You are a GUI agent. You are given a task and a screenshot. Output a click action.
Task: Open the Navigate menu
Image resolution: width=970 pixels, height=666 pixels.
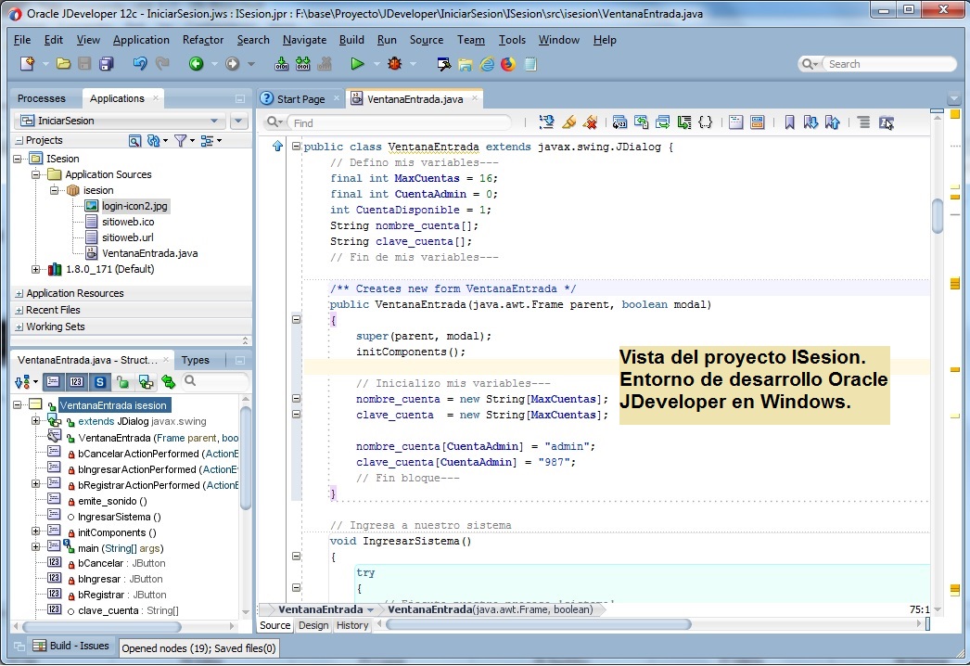tap(304, 40)
